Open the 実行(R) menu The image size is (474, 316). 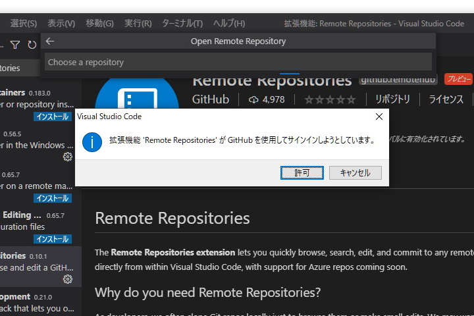(x=138, y=23)
